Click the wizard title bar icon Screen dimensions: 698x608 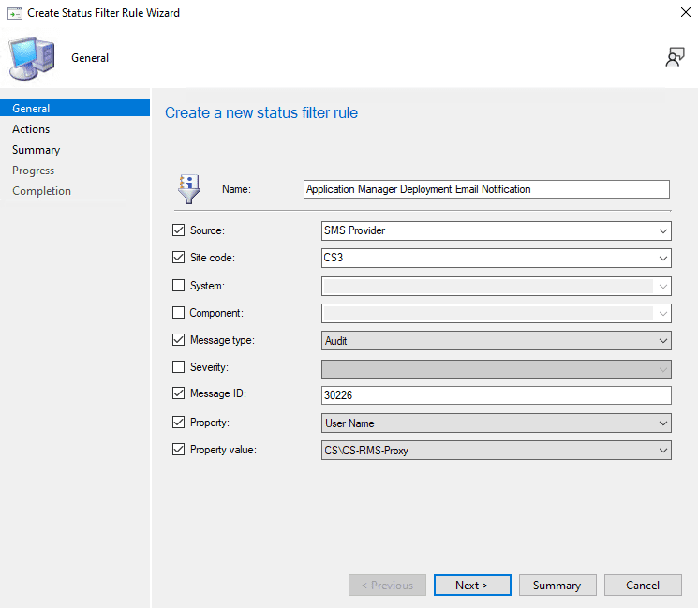(14, 13)
